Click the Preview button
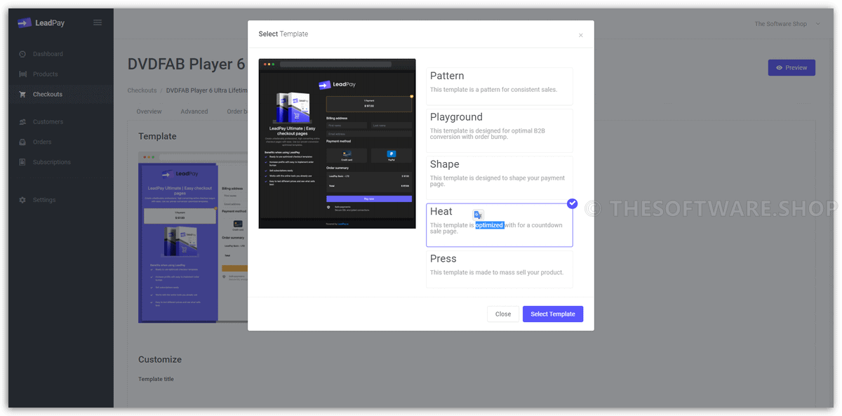Viewport: 842px width, 416px height. point(791,68)
